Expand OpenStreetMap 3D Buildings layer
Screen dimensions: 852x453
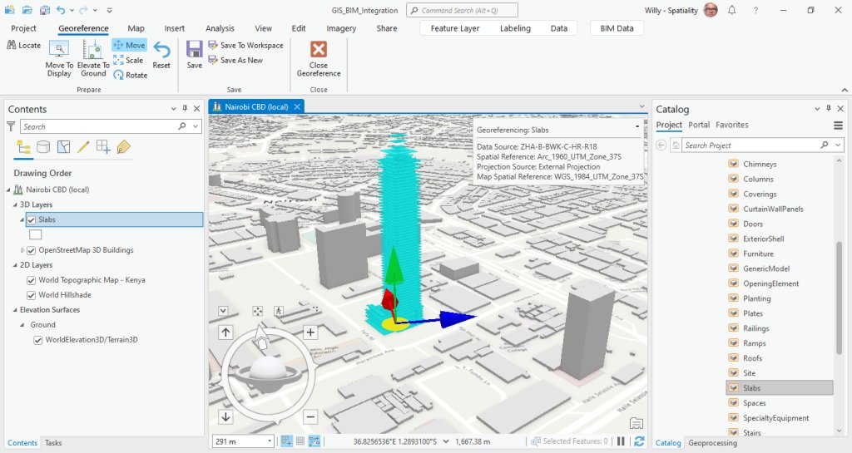[x=22, y=250]
